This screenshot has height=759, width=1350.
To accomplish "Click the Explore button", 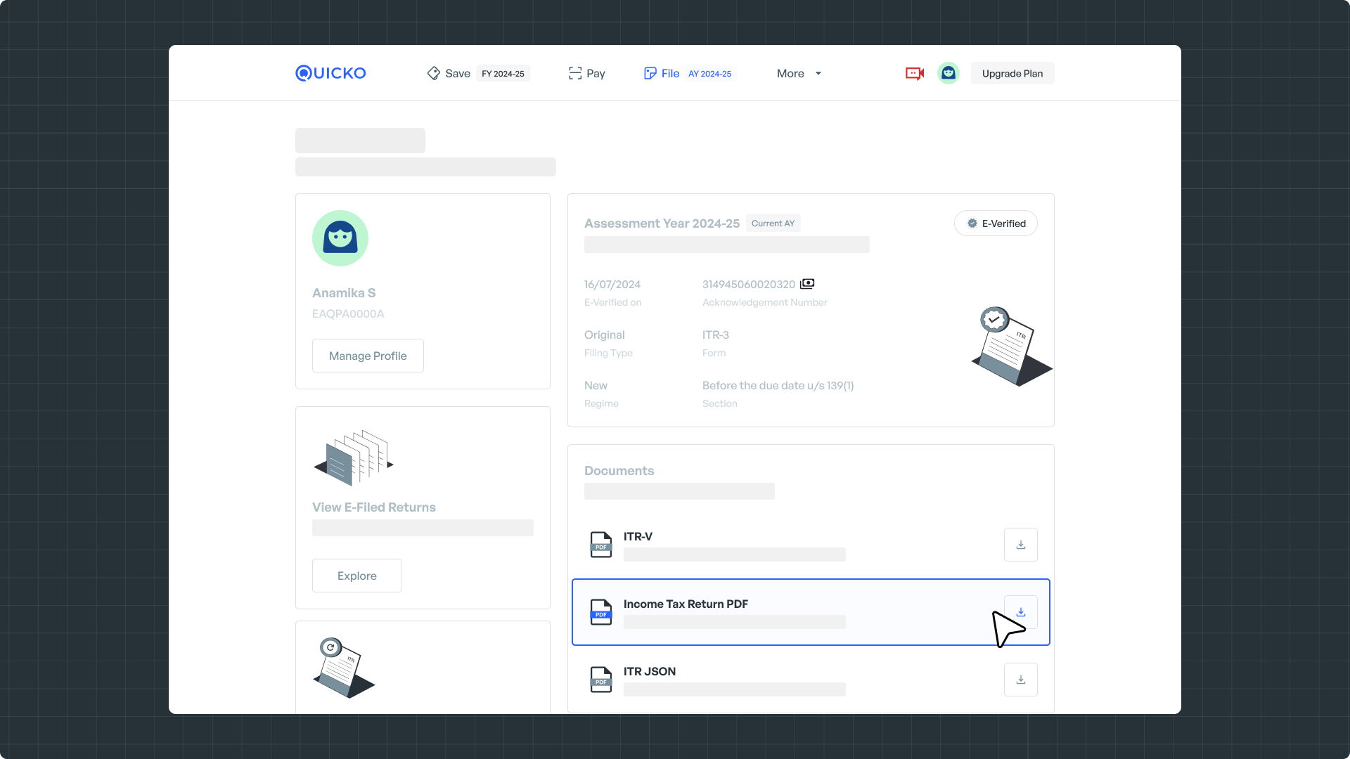I will click(357, 576).
